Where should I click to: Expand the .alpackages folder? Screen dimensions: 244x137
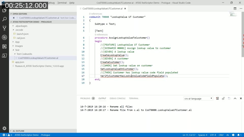tap(21, 26)
